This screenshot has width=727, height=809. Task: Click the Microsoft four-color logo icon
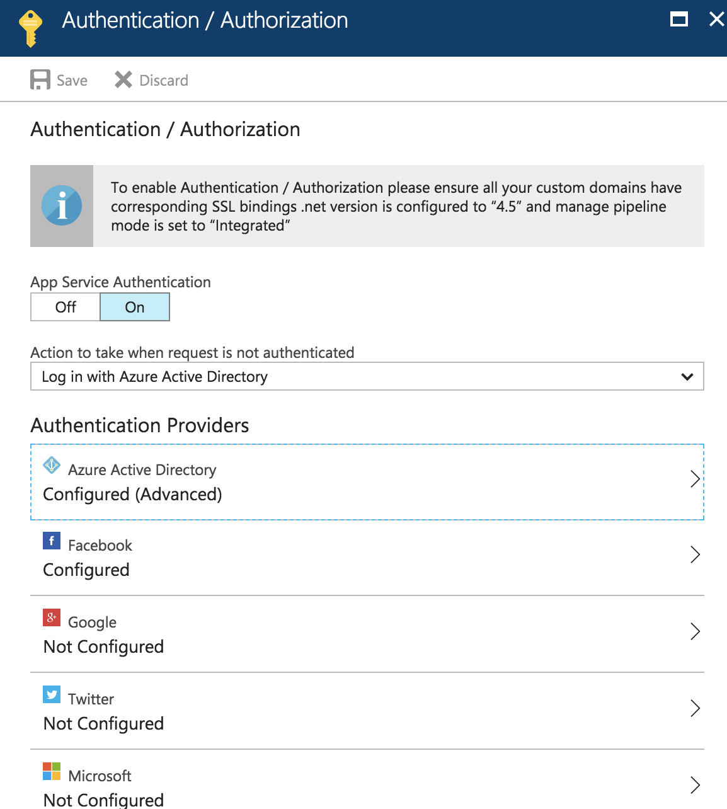coord(52,771)
